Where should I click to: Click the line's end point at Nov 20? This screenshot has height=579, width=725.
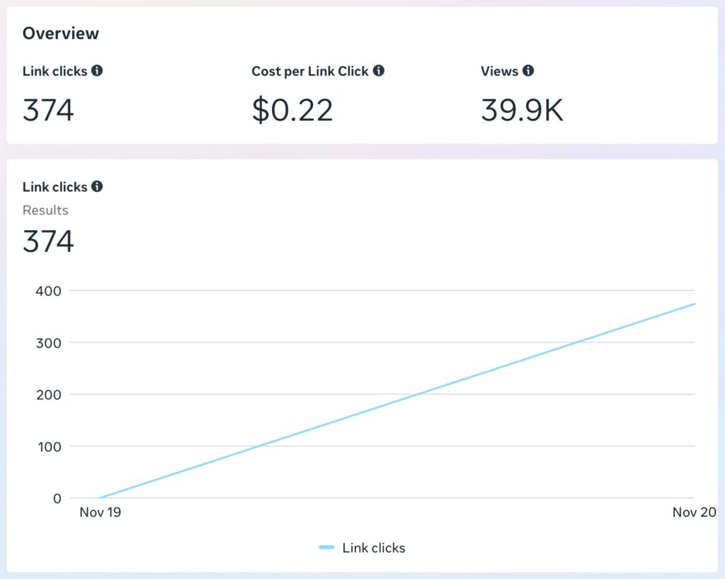pyautogui.click(x=695, y=304)
